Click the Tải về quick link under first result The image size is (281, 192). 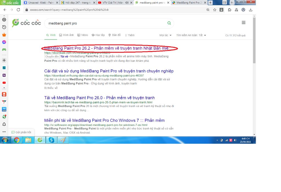pyautogui.click(x=64, y=57)
